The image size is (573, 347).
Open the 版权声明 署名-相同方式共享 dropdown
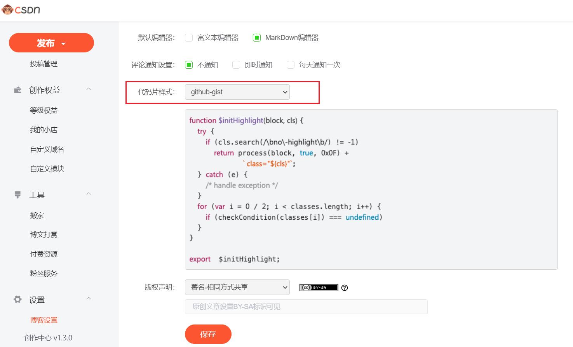[x=237, y=287]
